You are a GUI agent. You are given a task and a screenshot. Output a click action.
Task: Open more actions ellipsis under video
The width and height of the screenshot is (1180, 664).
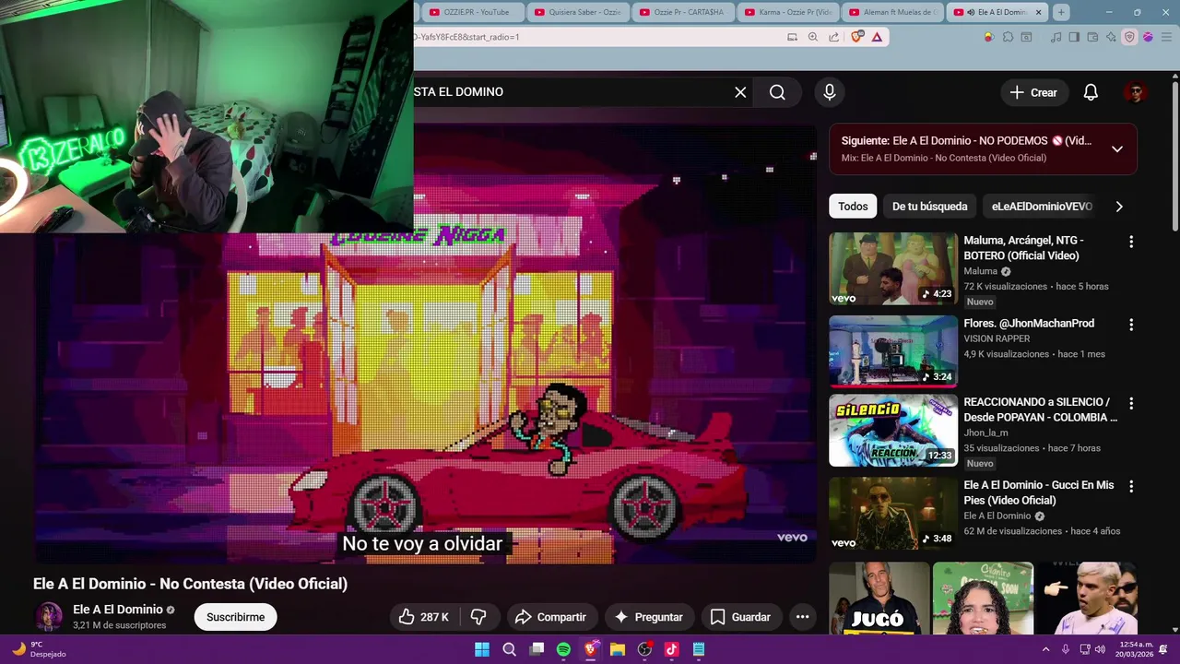pos(802,617)
